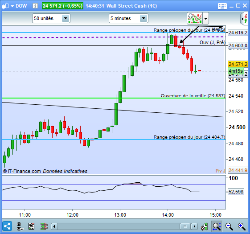The width and height of the screenshot is (250, 234).
Task: Click the 4m15s countdown label
Action: tap(236, 71)
